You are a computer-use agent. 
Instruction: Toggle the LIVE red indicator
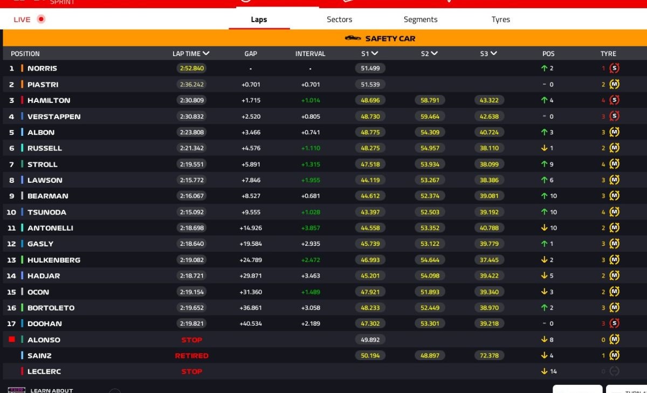[41, 19]
